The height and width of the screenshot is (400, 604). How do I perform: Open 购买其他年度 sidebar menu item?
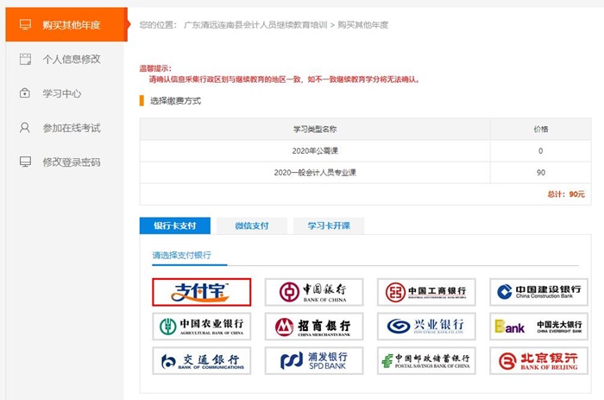(x=66, y=25)
